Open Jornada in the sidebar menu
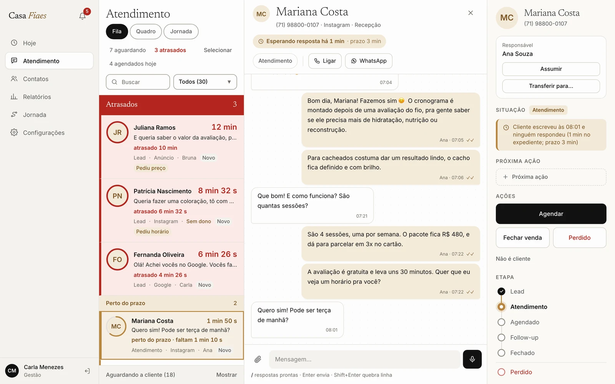The height and width of the screenshot is (384, 615). 49,115
